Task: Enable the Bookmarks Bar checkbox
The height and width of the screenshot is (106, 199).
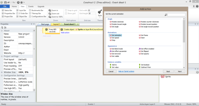Action: pos(30,11)
